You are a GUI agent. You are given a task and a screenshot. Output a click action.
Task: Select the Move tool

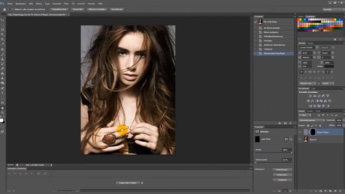[x=2, y=20]
